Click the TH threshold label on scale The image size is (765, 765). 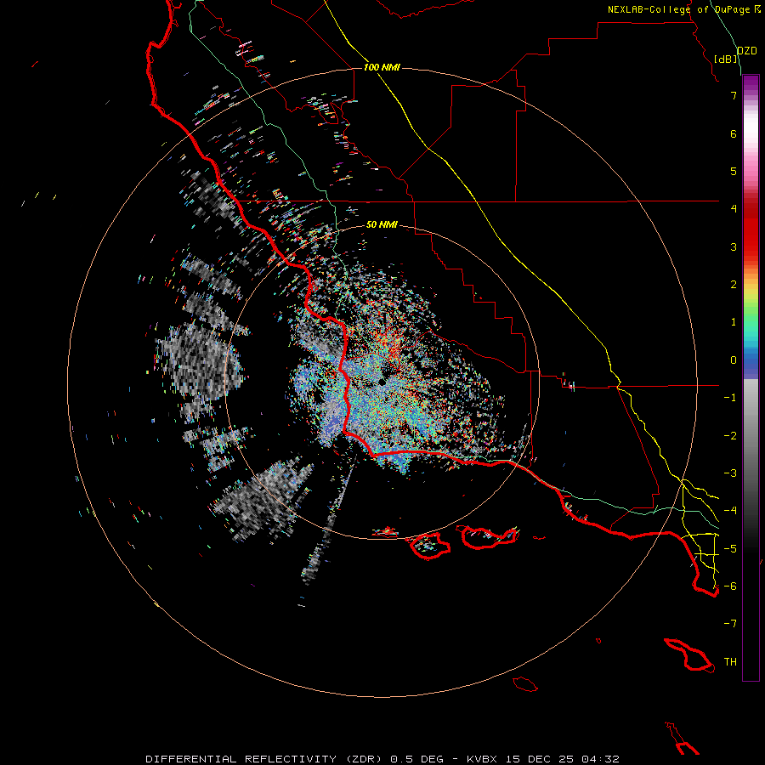730,662
